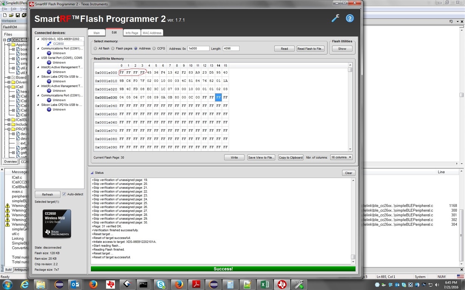465x290 pixels.
Task: Click Save View to File... button
Action: click(x=261, y=157)
